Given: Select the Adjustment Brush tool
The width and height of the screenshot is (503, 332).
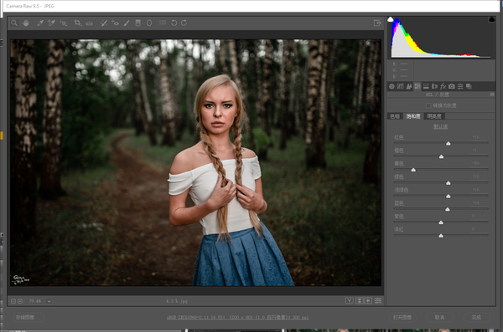Looking at the screenshot, I should (x=127, y=23).
